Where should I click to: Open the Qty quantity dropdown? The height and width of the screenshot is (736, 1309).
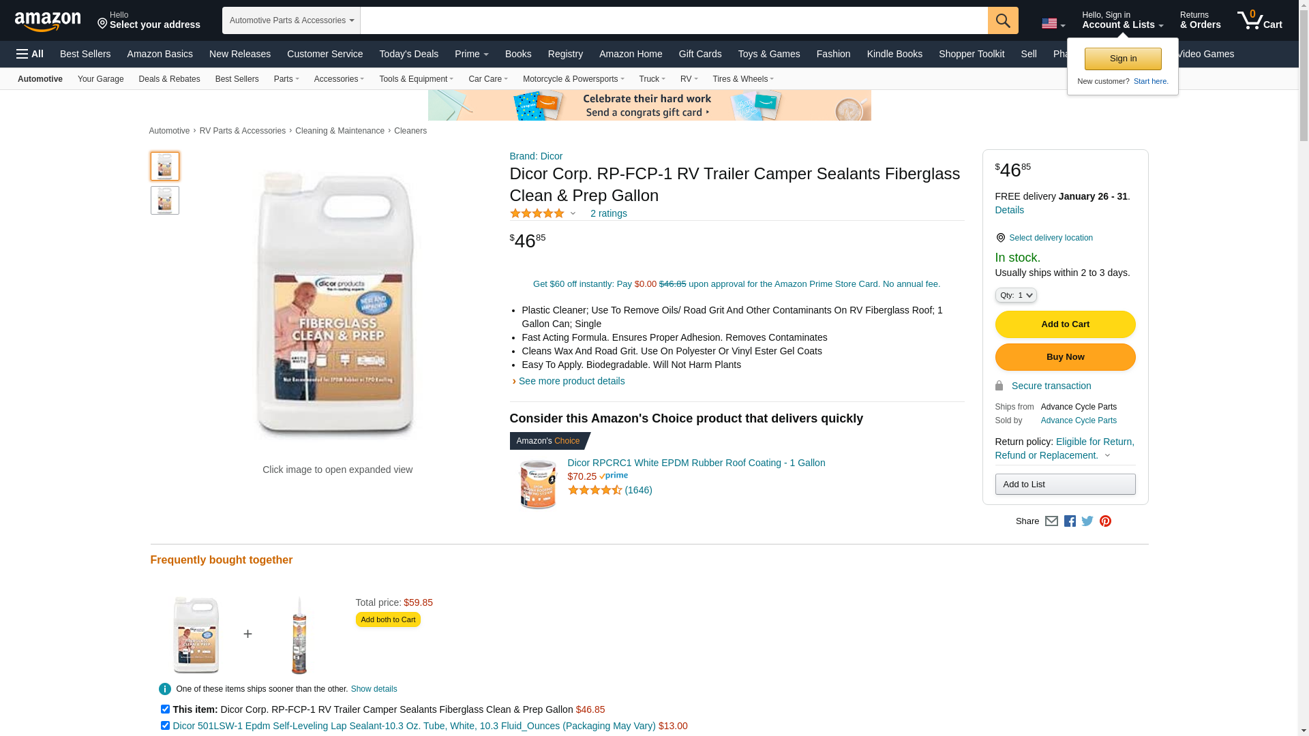[1015, 295]
